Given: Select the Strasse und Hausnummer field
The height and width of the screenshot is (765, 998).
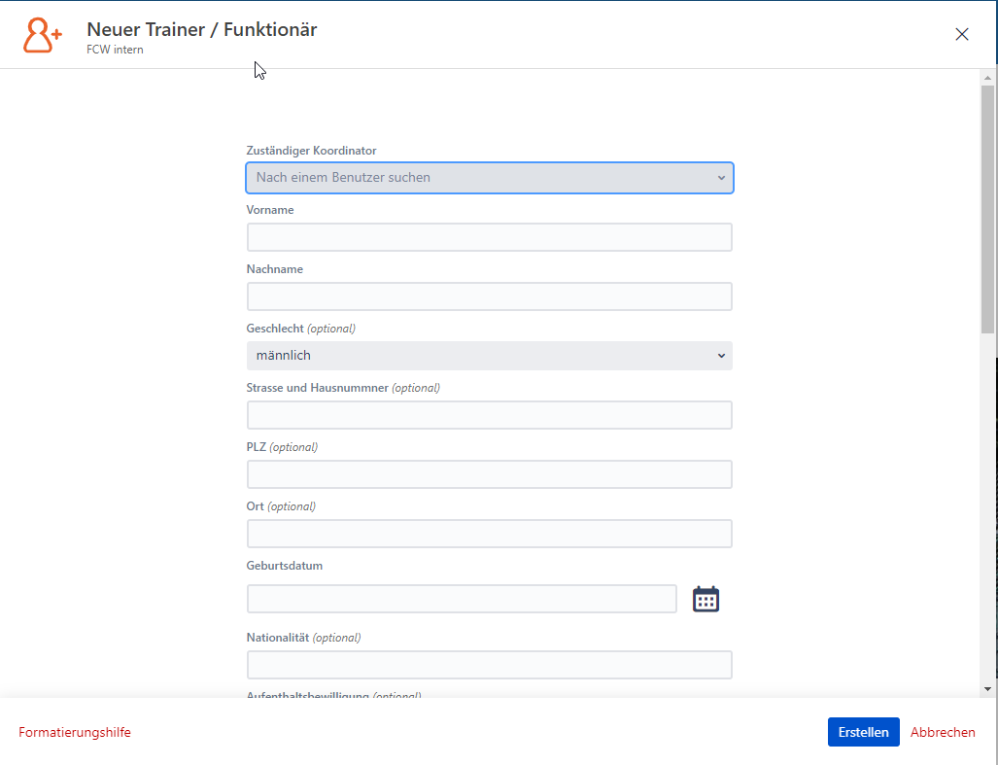Looking at the screenshot, I should coord(490,415).
